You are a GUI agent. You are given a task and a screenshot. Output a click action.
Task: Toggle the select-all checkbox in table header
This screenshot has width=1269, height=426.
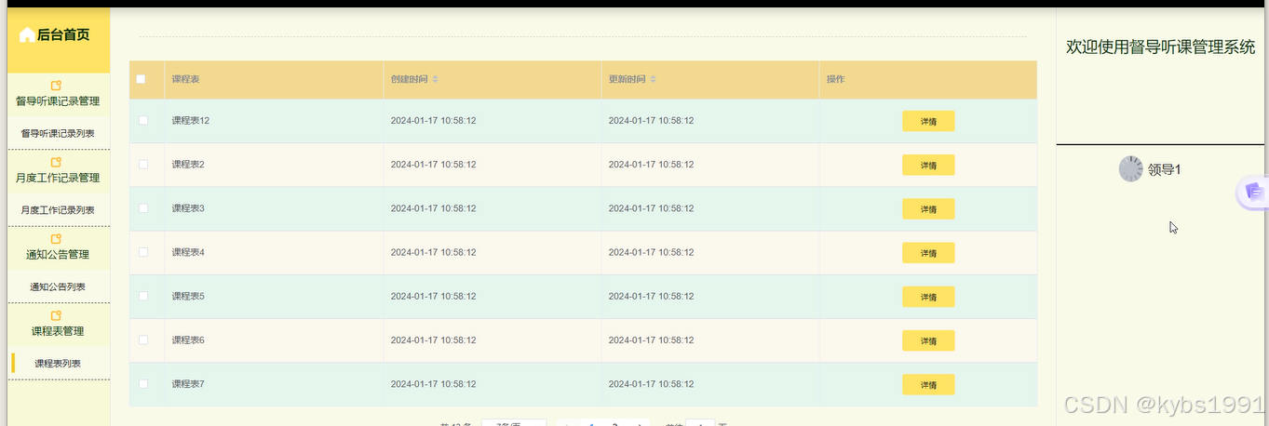[x=142, y=79]
